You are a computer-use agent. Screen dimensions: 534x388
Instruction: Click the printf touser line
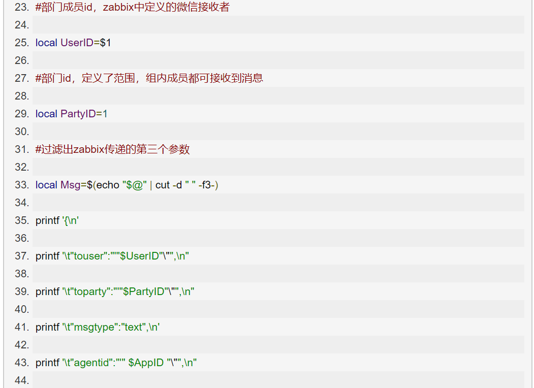pos(112,256)
